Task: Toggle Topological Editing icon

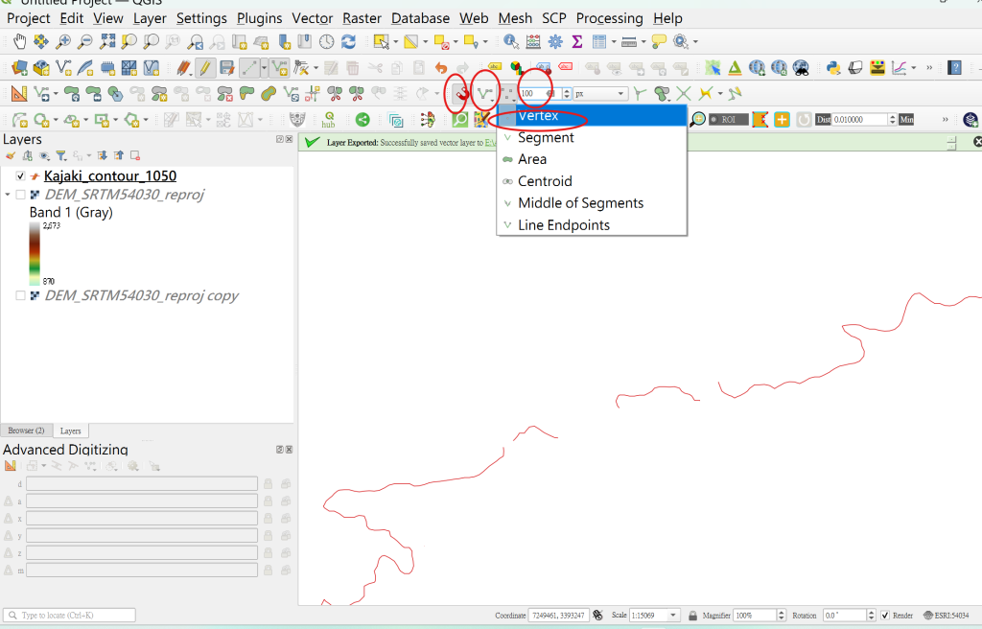Action: pos(640,94)
